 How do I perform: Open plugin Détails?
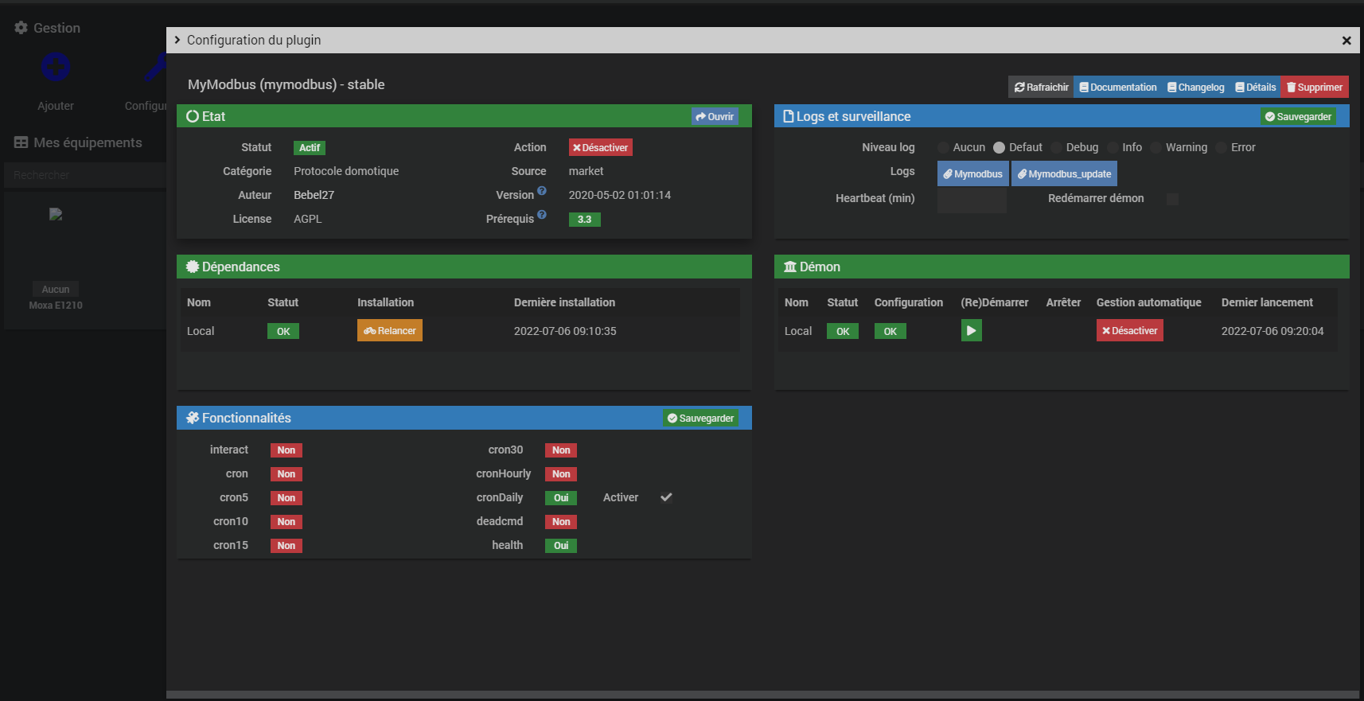(1255, 88)
